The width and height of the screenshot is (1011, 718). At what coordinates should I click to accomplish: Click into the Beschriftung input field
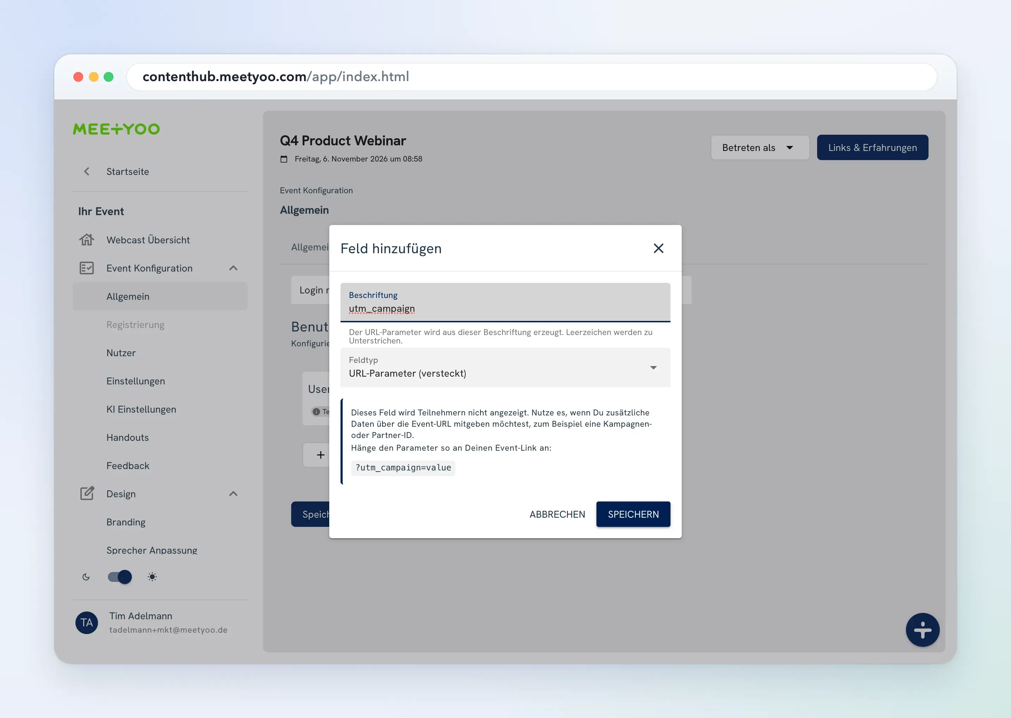pyautogui.click(x=505, y=303)
